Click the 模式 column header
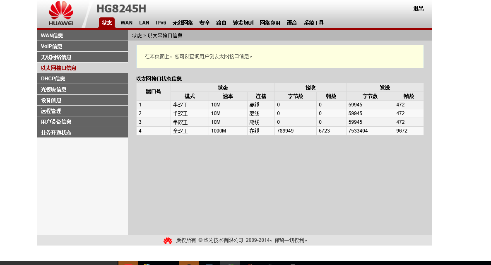 pos(190,96)
